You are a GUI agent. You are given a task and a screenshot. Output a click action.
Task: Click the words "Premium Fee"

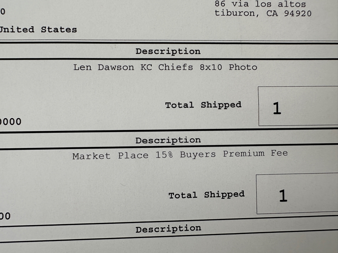coord(255,153)
